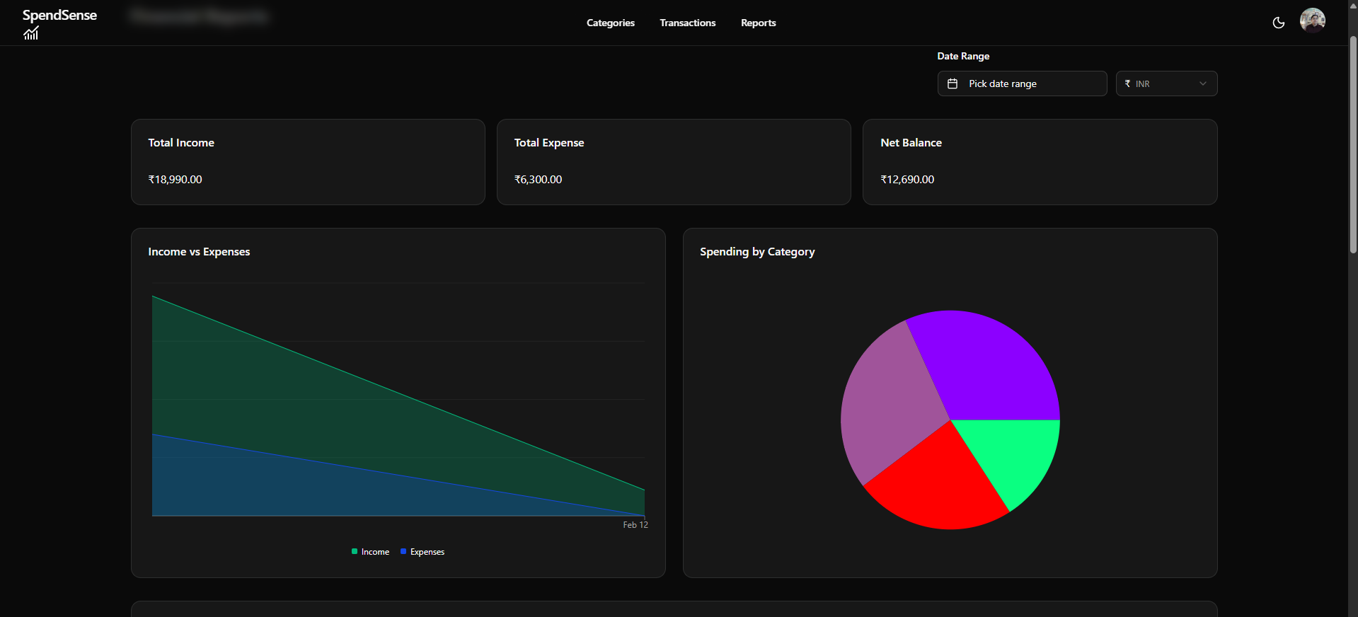Click the SpendSense brand name
The height and width of the screenshot is (617, 1358).
point(59,15)
